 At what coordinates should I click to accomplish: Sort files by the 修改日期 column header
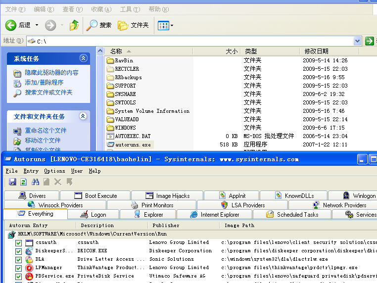click(317, 51)
